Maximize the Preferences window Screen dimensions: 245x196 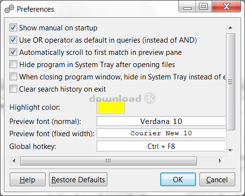tap(203, 6)
